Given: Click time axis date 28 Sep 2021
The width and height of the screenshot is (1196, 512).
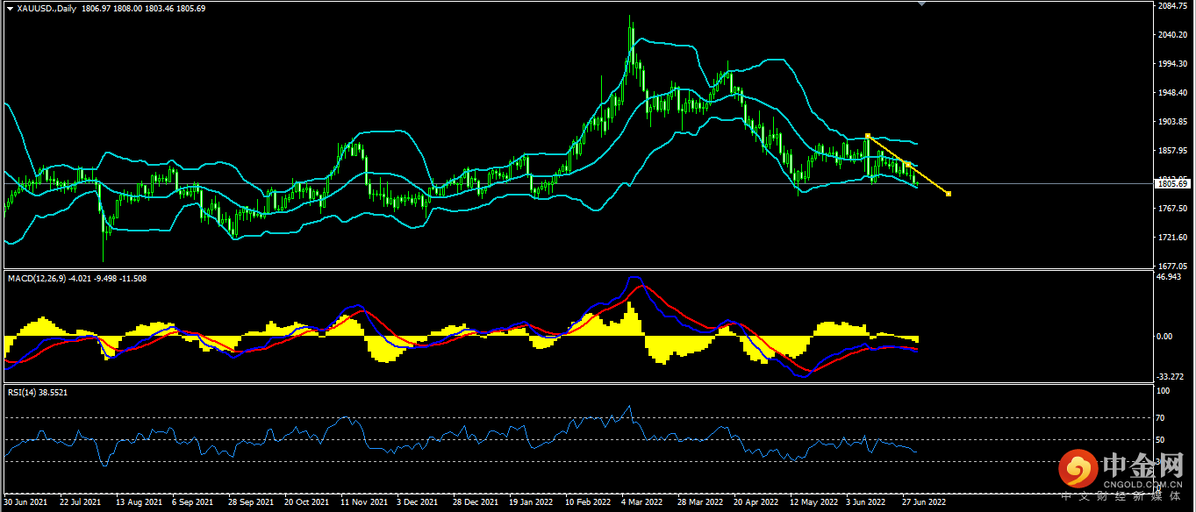Looking at the screenshot, I should click(250, 503).
